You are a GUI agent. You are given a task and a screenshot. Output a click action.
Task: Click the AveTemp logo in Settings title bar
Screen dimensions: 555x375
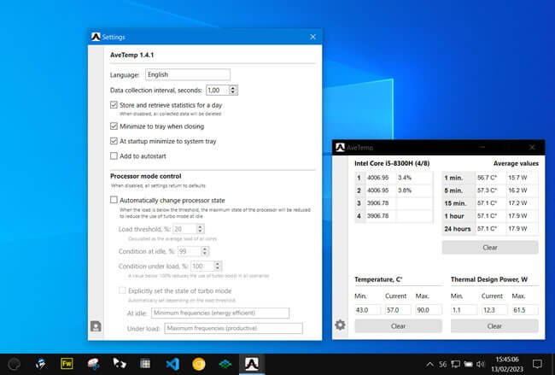[x=96, y=37]
